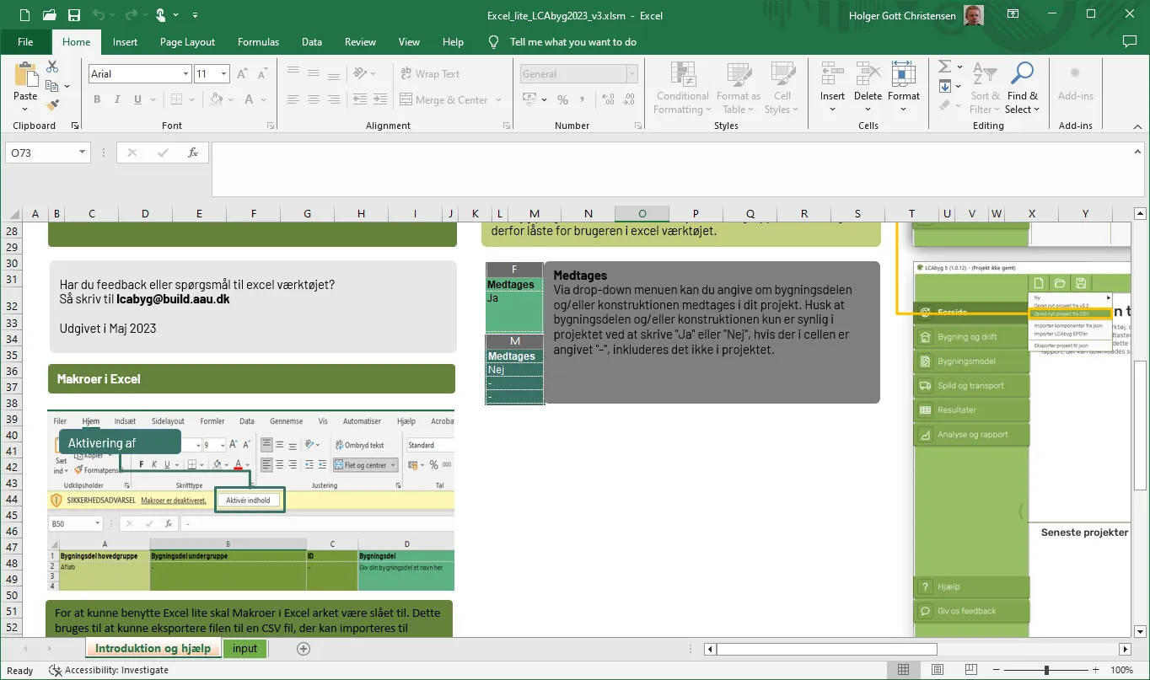Open Conditional Formatting
The height and width of the screenshot is (680, 1150).
coord(682,88)
